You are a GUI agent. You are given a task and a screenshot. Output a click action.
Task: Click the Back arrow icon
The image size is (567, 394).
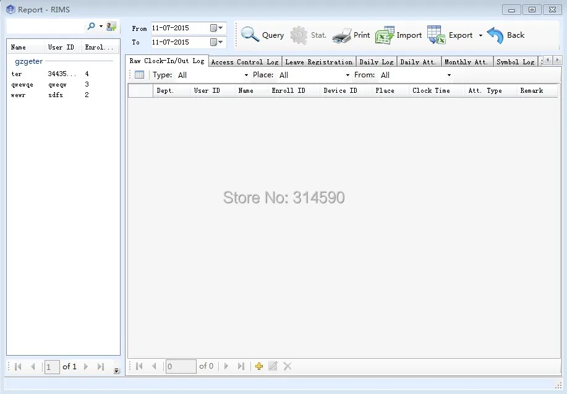[495, 35]
